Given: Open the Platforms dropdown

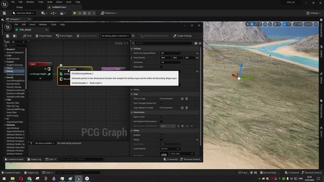Looking at the screenshot, I should click(x=109, y=13).
